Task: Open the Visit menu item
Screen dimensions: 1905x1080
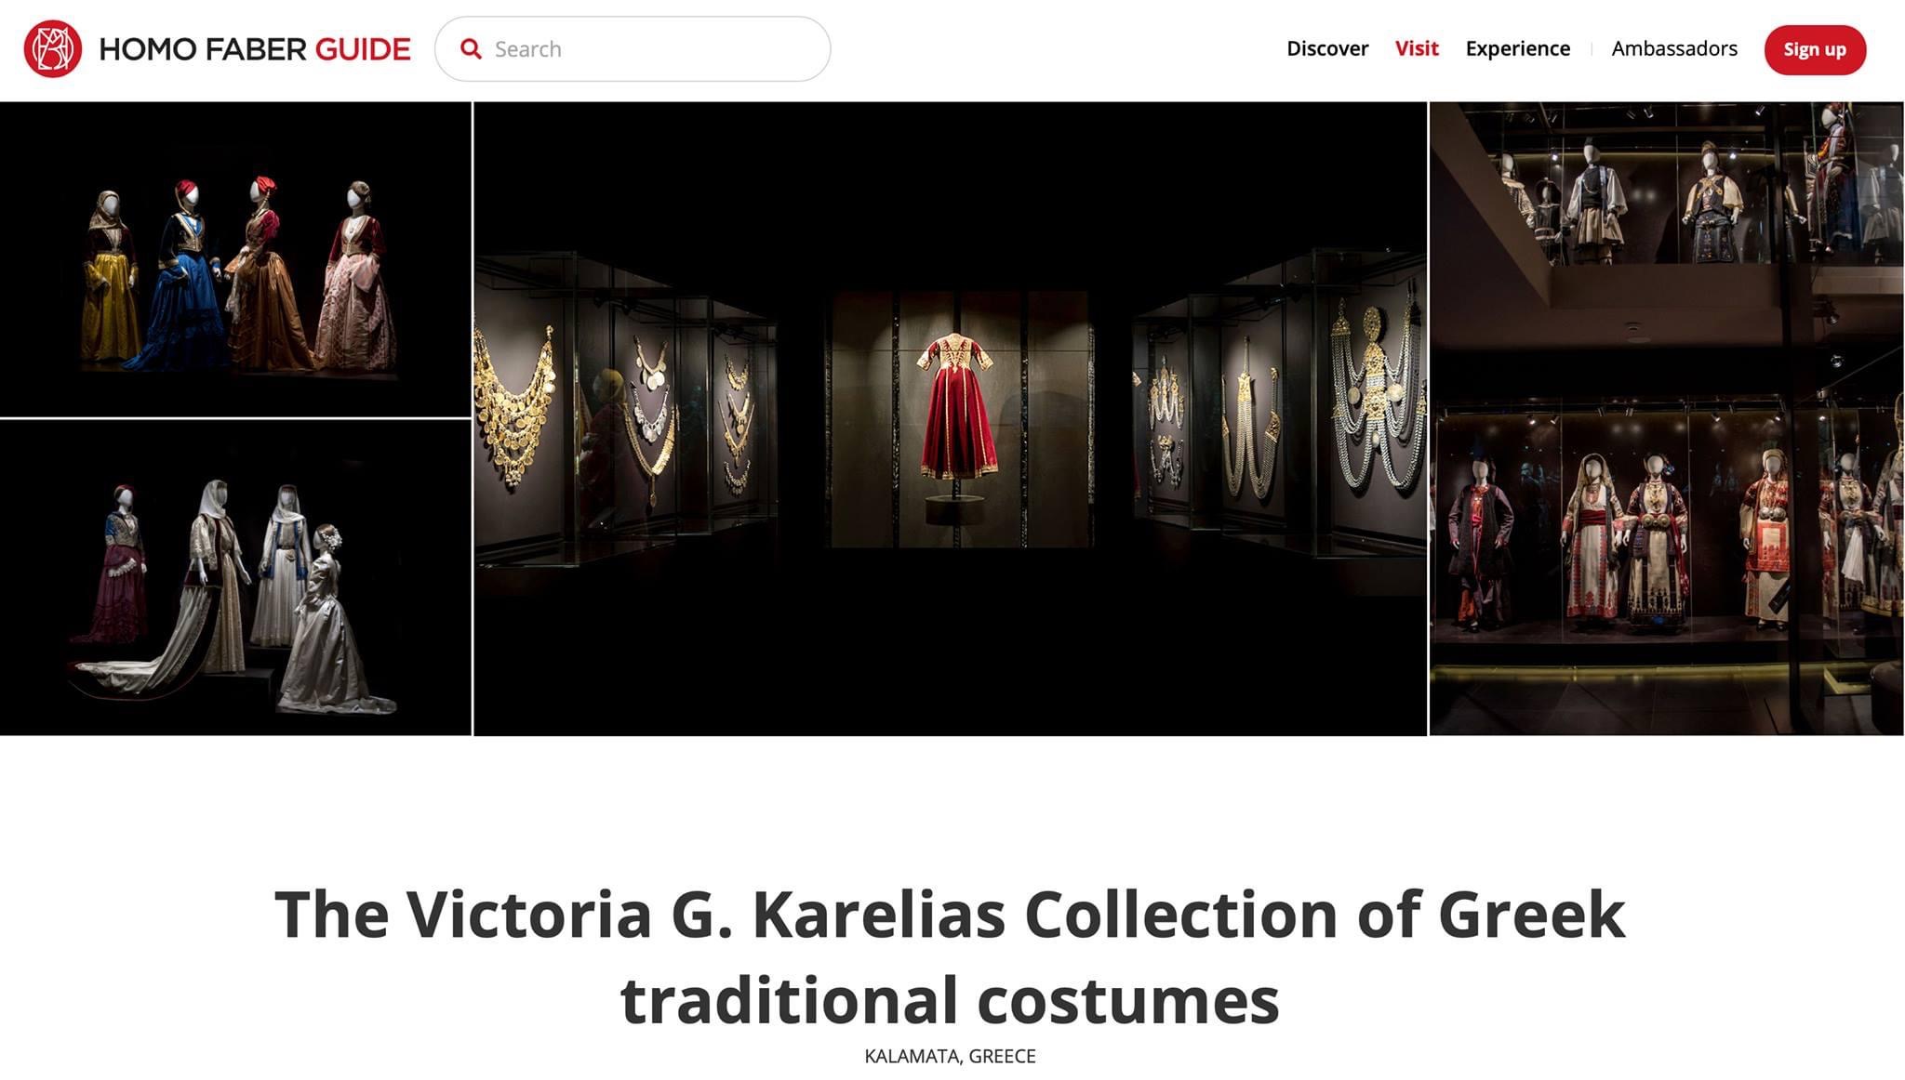Action: pos(1417,48)
